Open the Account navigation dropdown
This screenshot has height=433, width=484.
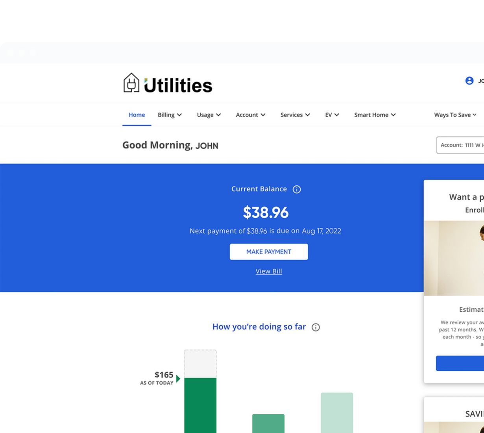pyautogui.click(x=250, y=115)
